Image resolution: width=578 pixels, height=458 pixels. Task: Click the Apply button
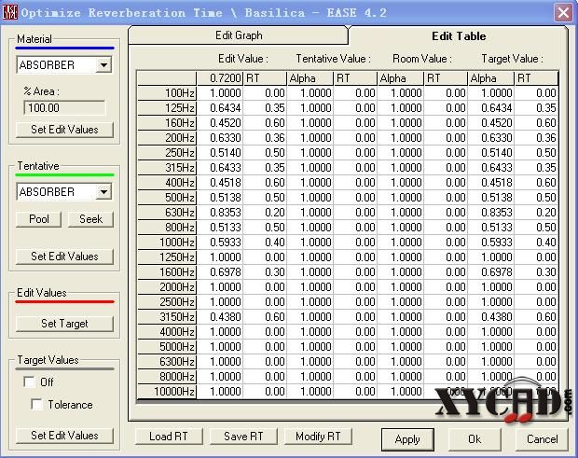click(407, 439)
